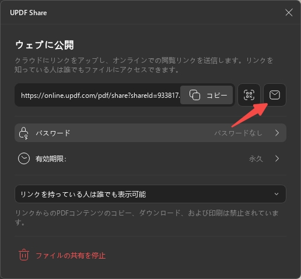Click the 永久 expiry value
This screenshot has height=279, width=301.
coord(256,159)
